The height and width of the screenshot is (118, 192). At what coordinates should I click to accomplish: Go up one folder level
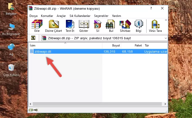coord(33,38)
